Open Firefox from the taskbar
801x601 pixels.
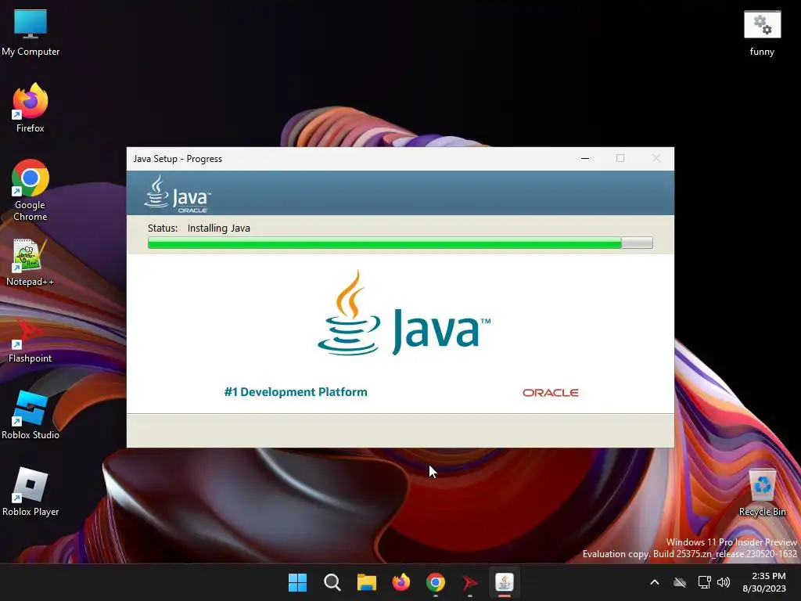click(401, 582)
